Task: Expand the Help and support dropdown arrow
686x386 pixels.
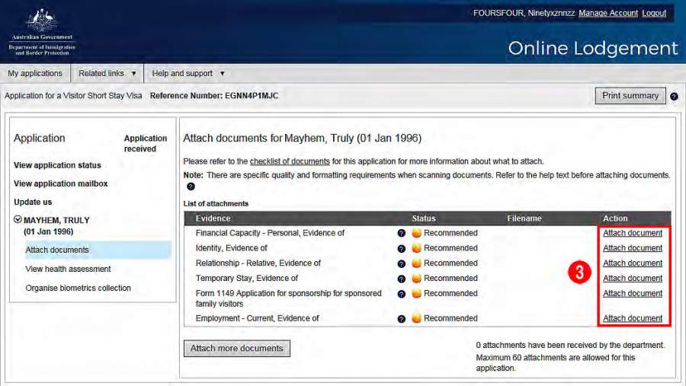Action: click(223, 73)
